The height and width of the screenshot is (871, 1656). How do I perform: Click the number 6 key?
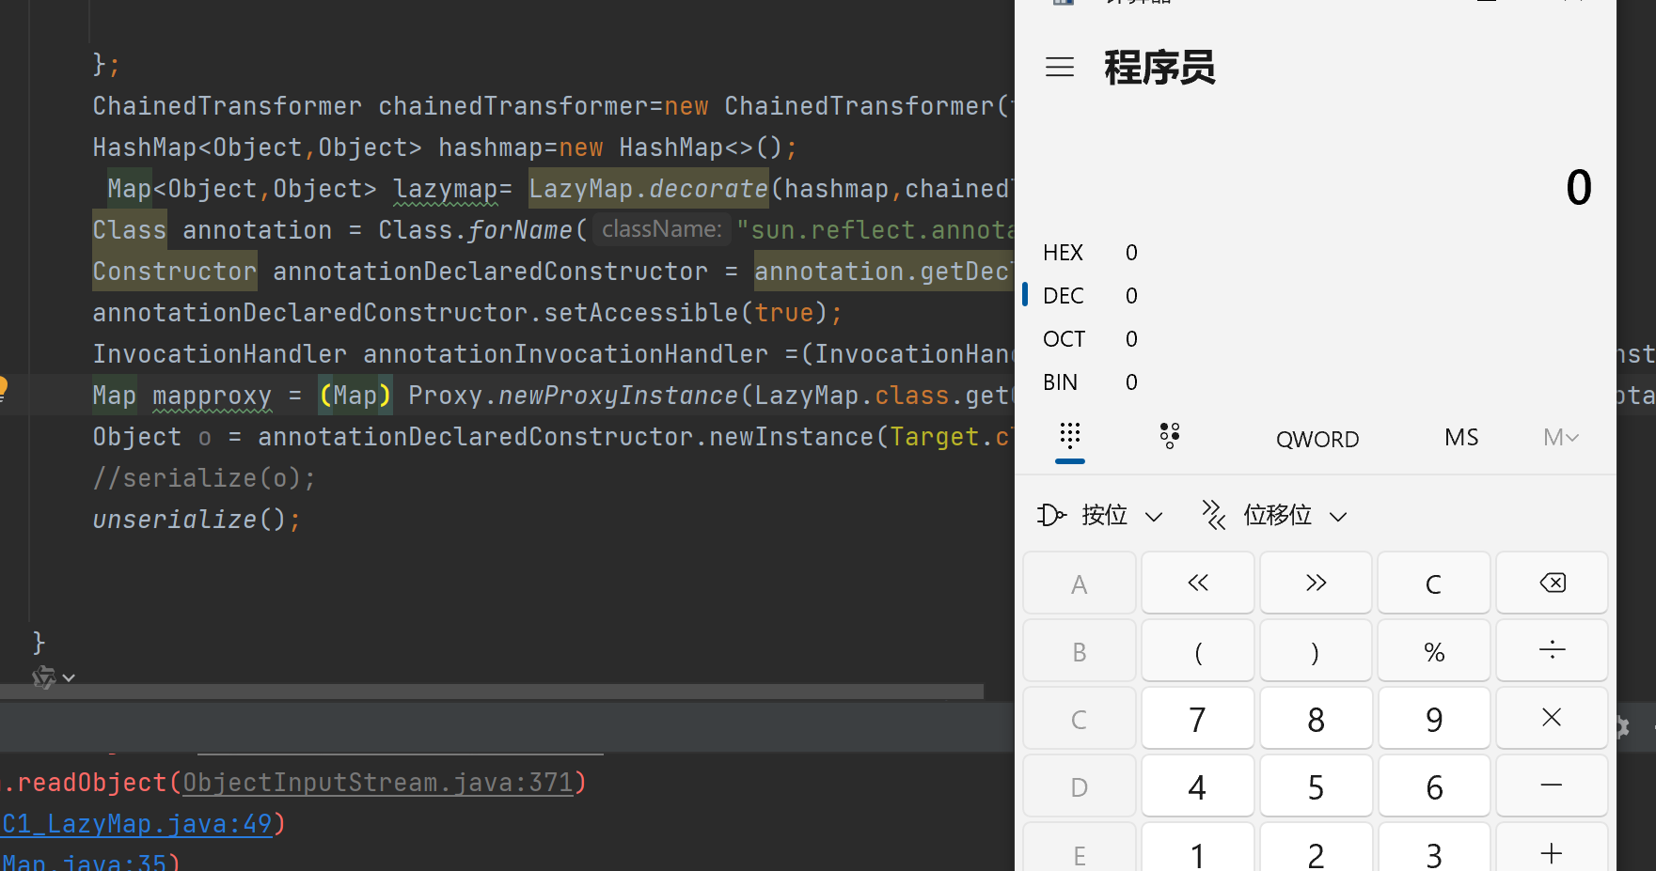(x=1434, y=786)
